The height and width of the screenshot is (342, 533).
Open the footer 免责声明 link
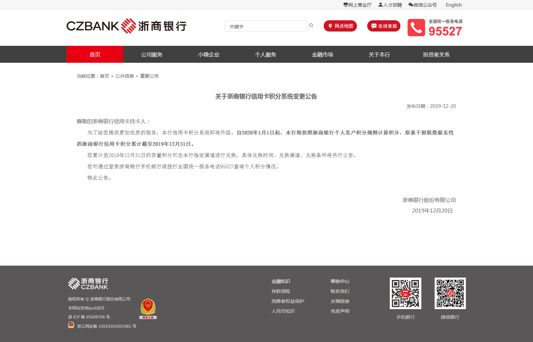(340, 311)
